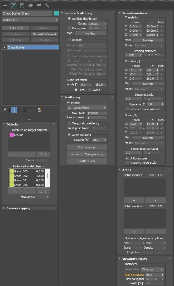Open the Previz type Wire box dropdown
The image size is (174, 286).
click(x=153, y=269)
